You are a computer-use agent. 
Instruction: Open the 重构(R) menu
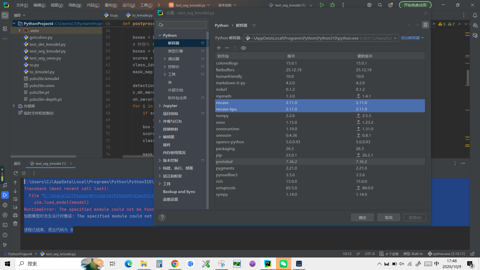point(111,5)
